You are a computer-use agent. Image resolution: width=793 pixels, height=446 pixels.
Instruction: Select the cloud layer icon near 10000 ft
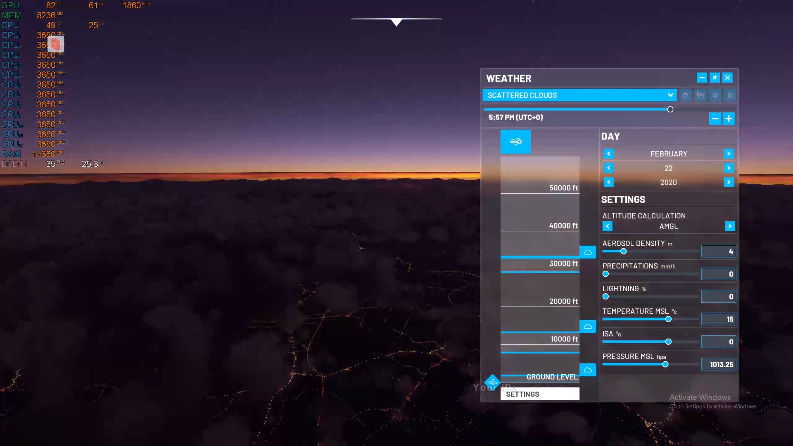[x=588, y=326]
